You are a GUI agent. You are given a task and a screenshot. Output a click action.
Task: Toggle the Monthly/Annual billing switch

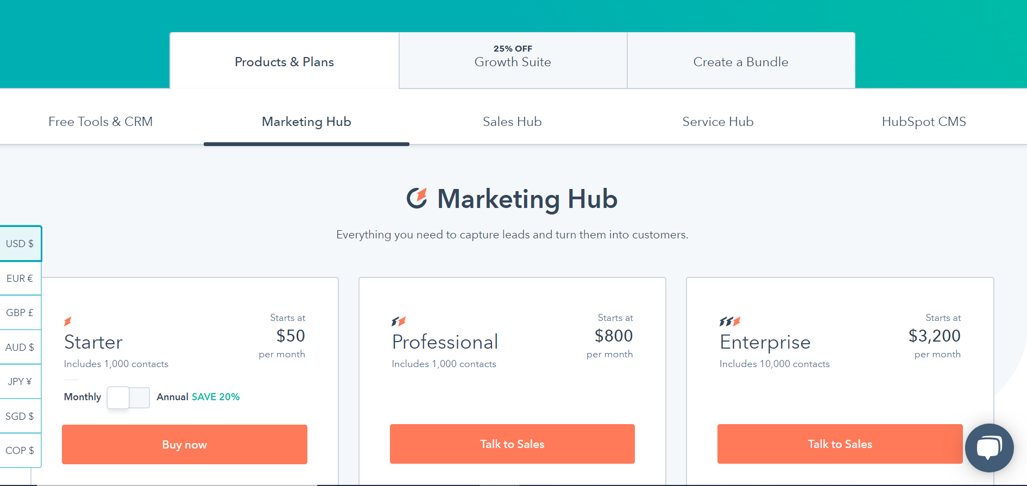[128, 397]
